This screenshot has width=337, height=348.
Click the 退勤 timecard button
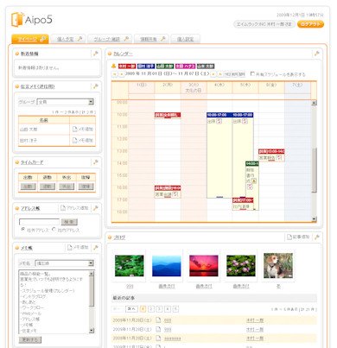[48, 187]
